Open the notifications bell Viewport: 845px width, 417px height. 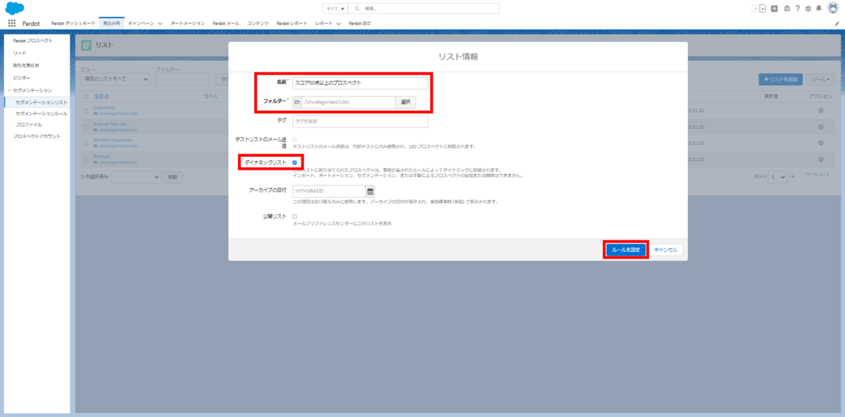(x=818, y=8)
